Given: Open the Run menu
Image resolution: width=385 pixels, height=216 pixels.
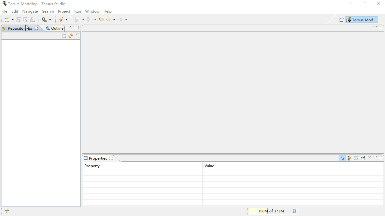Looking at the screenshot, I should click(x=78, y=11).
